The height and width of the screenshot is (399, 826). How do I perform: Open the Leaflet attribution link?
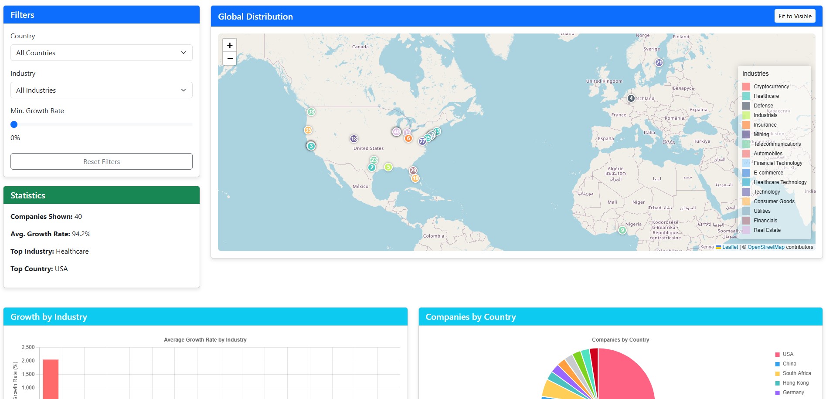point(727,247)
